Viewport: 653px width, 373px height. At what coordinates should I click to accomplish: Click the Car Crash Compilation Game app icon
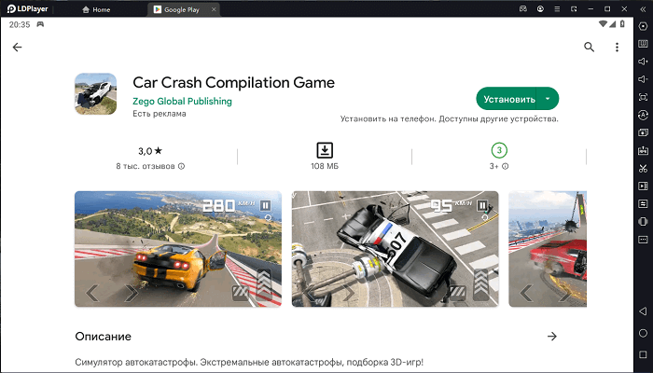coord(96,94)
